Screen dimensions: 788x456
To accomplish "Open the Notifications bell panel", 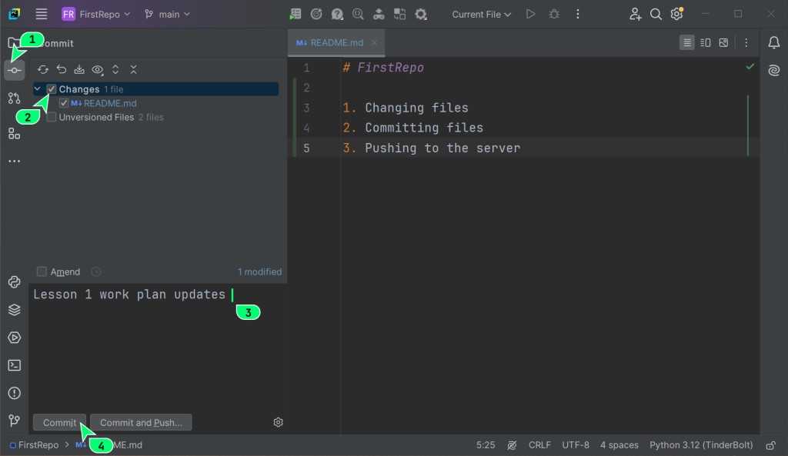I will click(x=773, y=43).
